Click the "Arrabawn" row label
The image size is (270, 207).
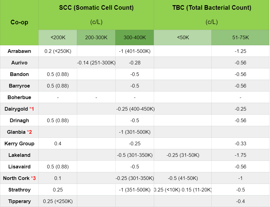click(x=19, y=51)
